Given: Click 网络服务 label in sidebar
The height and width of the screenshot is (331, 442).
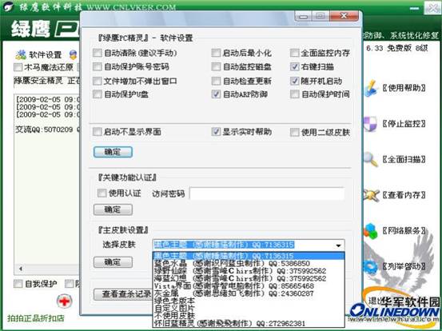Looking at the screenshot, I should point(404,230).
